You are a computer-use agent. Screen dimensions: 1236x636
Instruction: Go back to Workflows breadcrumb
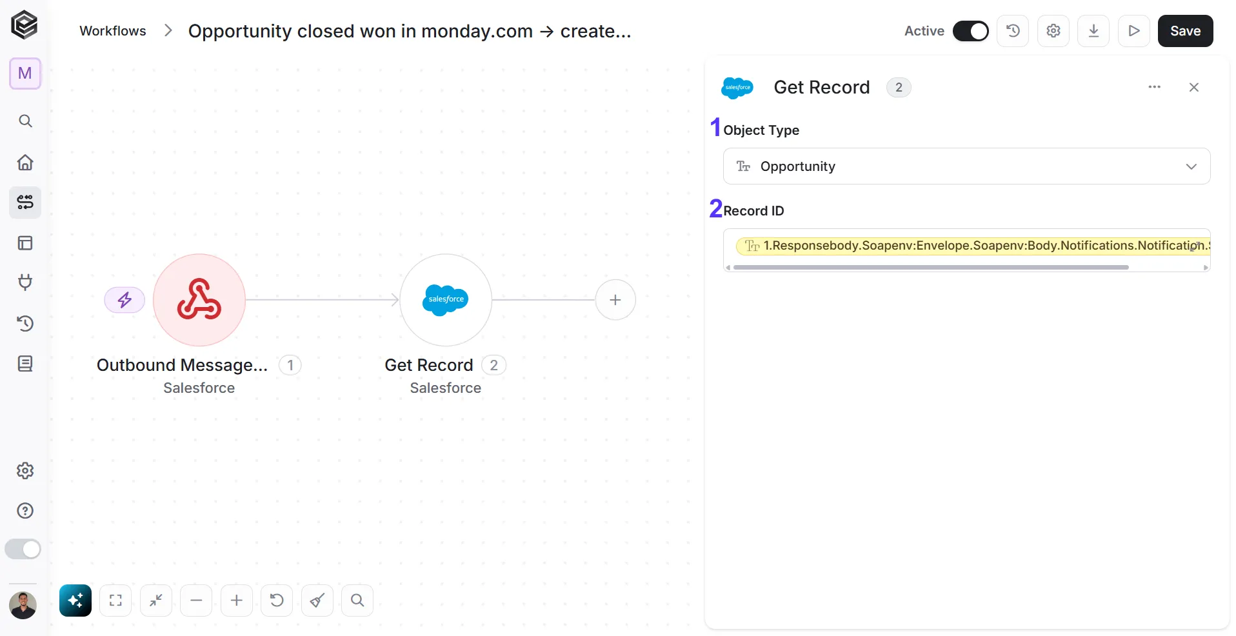click(113, 31)
